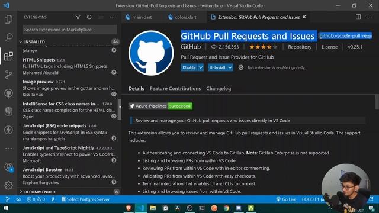
Task: Open the License link
Action: (x=330, y=47)
